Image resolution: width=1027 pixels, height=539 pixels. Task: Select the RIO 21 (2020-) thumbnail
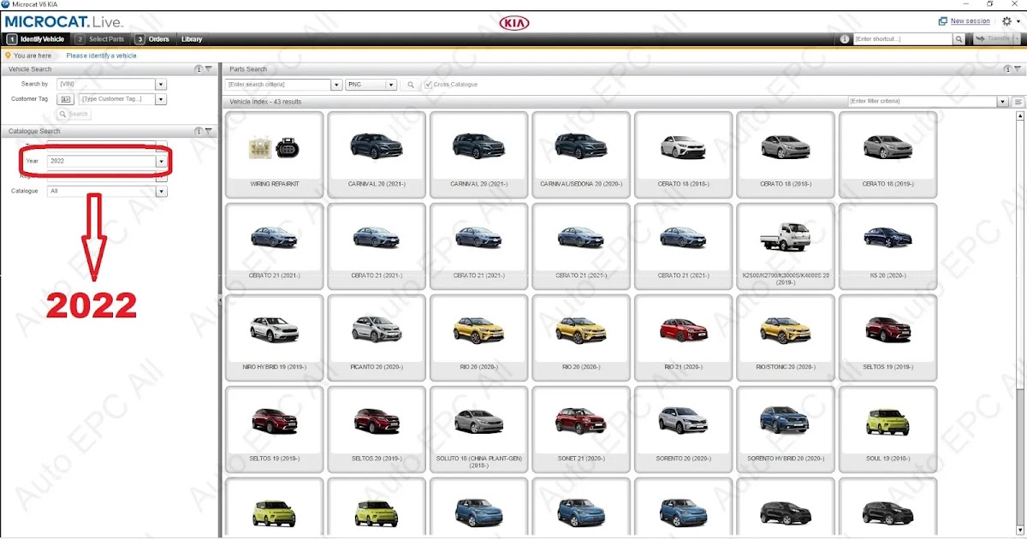pyautogui.click(x=683, y=338)
